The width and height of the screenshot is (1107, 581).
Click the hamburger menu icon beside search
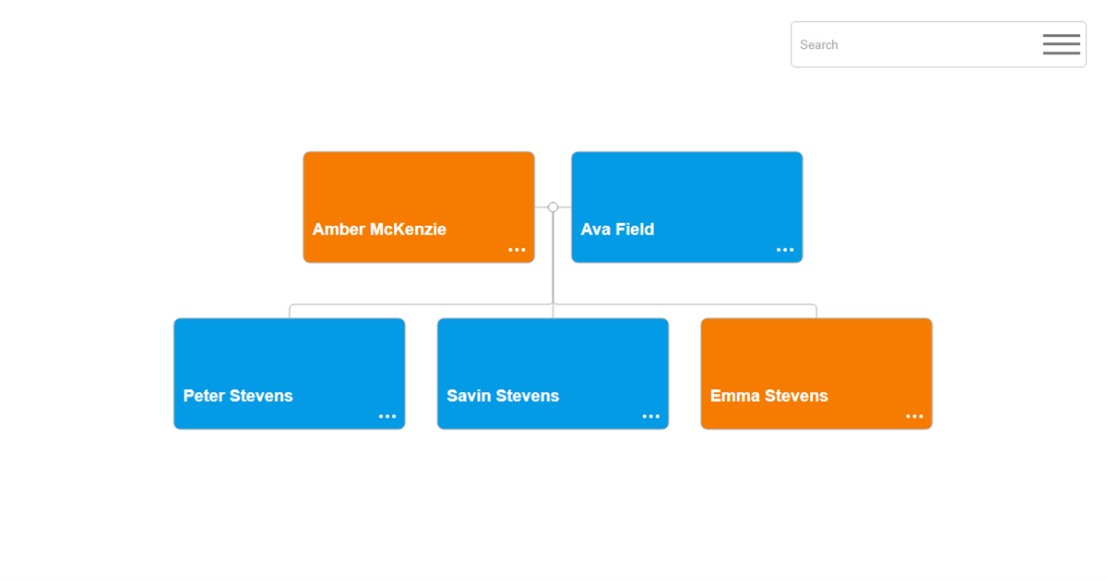pos(1061,43)
